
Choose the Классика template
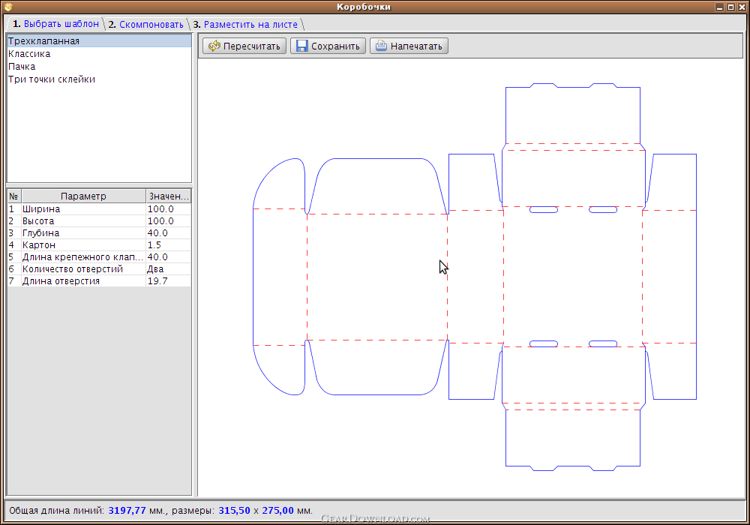[99, 53]
